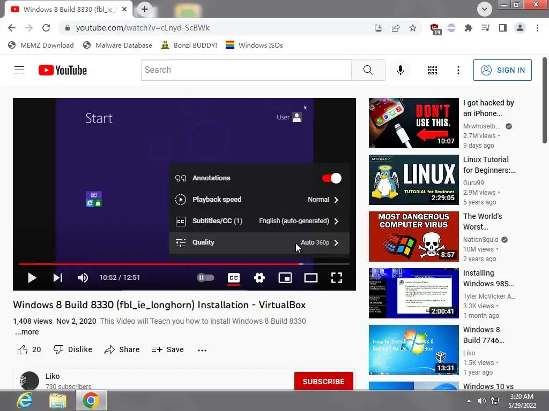Show hidden system tray icons
549x411 pixels.
click(x=469, y=401)
